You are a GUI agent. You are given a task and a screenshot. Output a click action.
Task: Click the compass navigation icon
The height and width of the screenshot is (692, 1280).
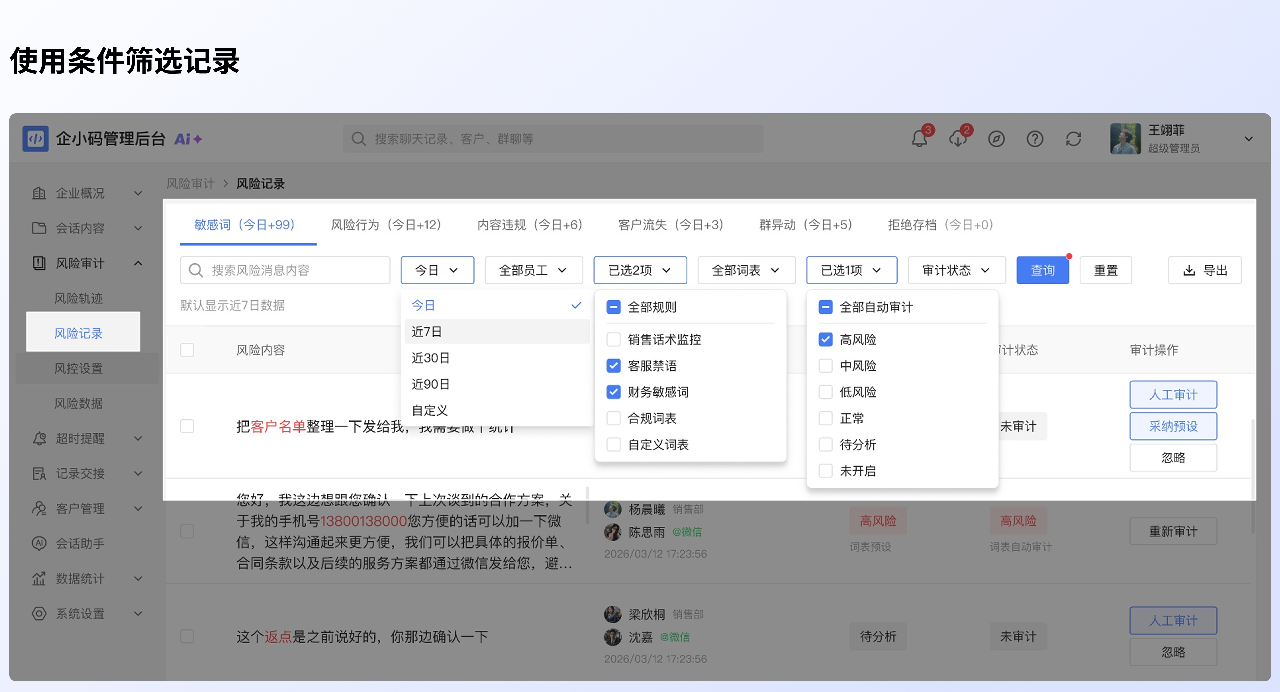click(996, 139)
